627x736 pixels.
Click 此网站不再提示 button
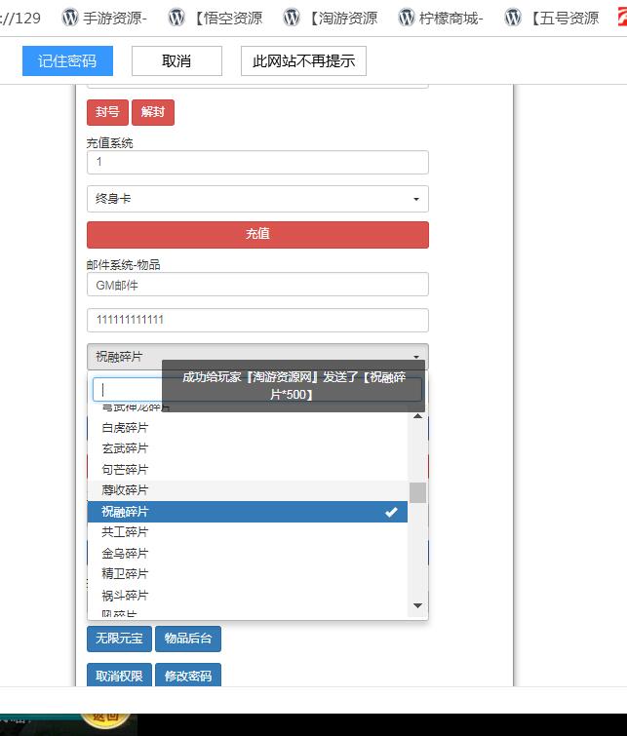(303, 60)
